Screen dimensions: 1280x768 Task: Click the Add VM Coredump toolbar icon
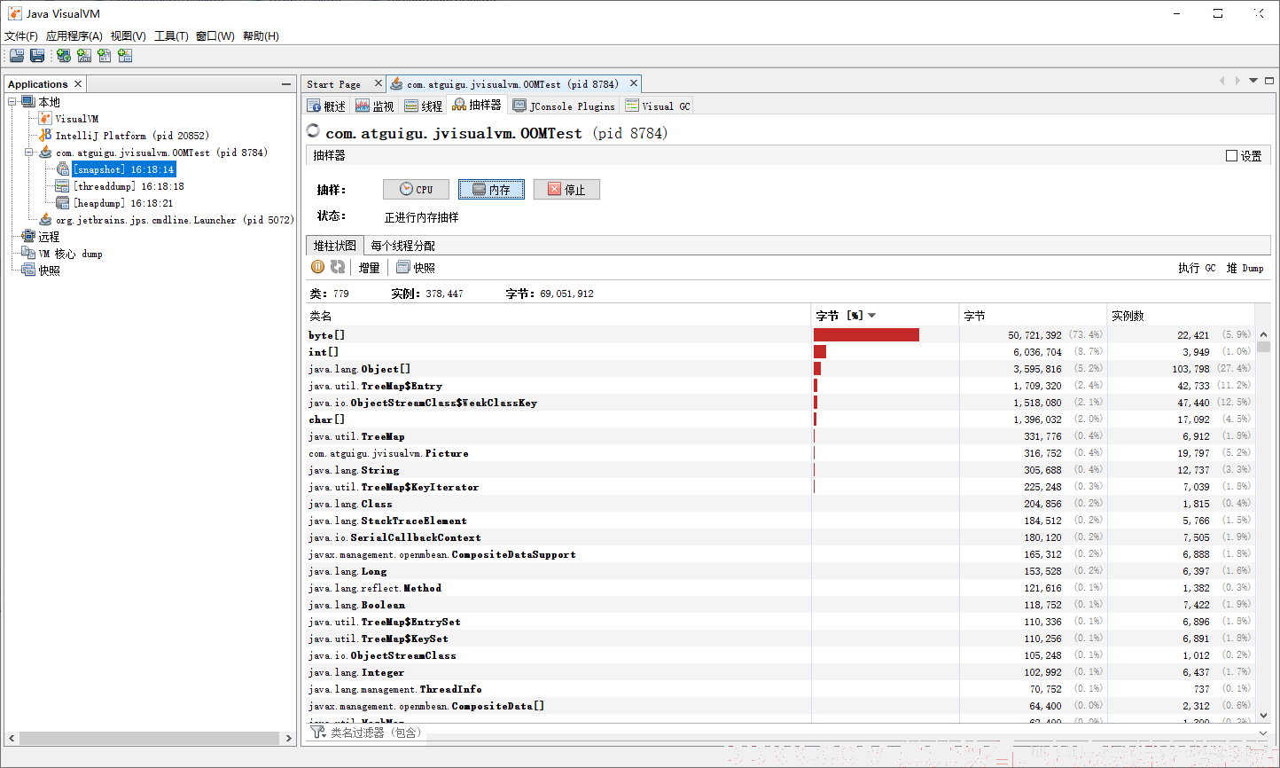pos(105,55)
